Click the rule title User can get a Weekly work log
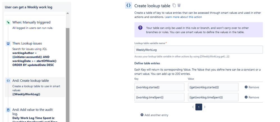280x122 pixels. (x=29, y=7)
